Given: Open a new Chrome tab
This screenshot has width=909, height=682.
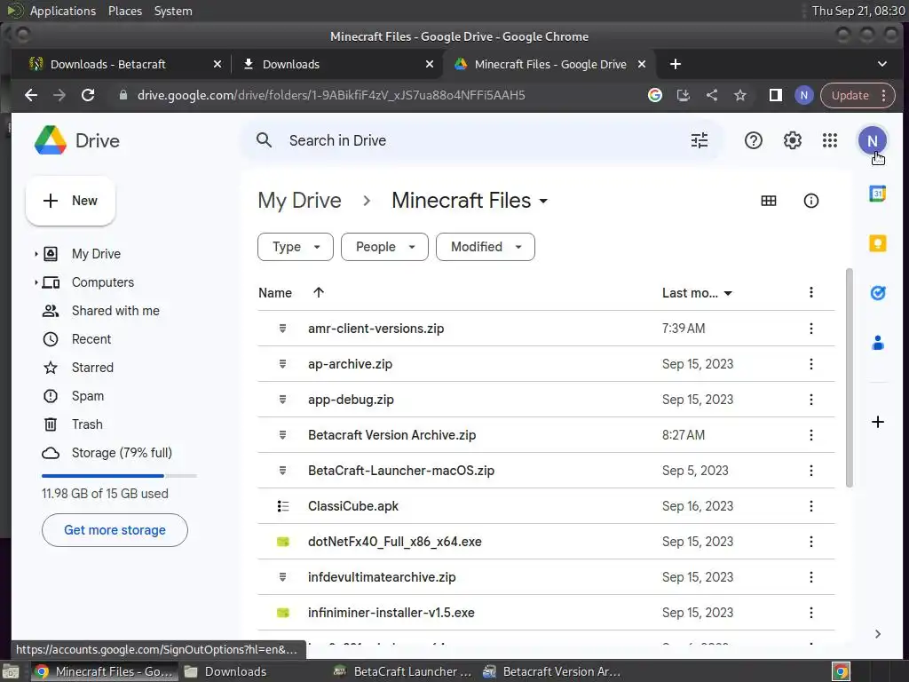Looking at the screenshot, I should 675,64.
